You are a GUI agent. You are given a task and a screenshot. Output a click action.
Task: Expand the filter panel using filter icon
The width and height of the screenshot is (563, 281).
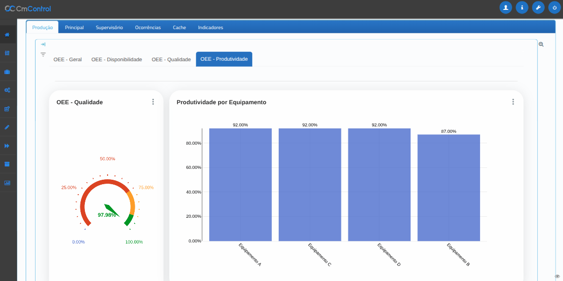pos(43,54)
